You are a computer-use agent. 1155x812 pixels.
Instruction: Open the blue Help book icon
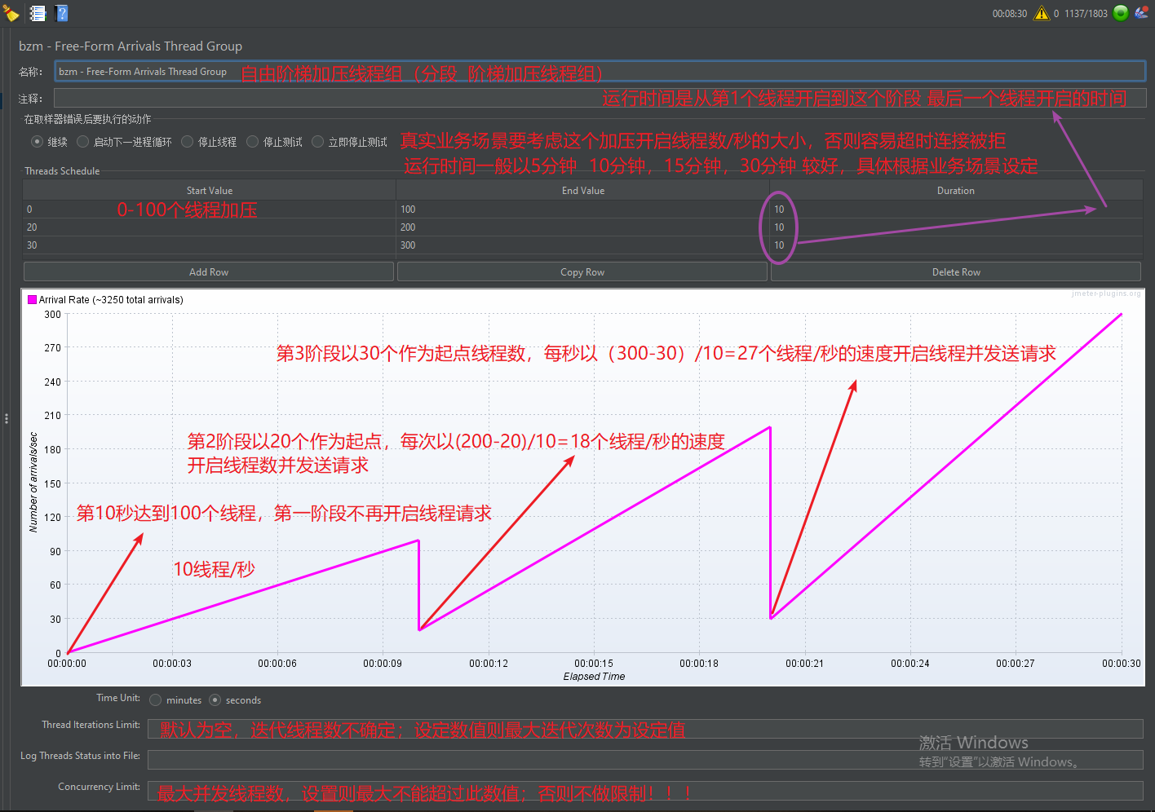point(62,13)
